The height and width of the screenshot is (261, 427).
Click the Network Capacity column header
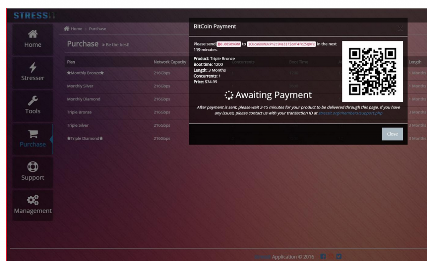click(x=170, y=62)
